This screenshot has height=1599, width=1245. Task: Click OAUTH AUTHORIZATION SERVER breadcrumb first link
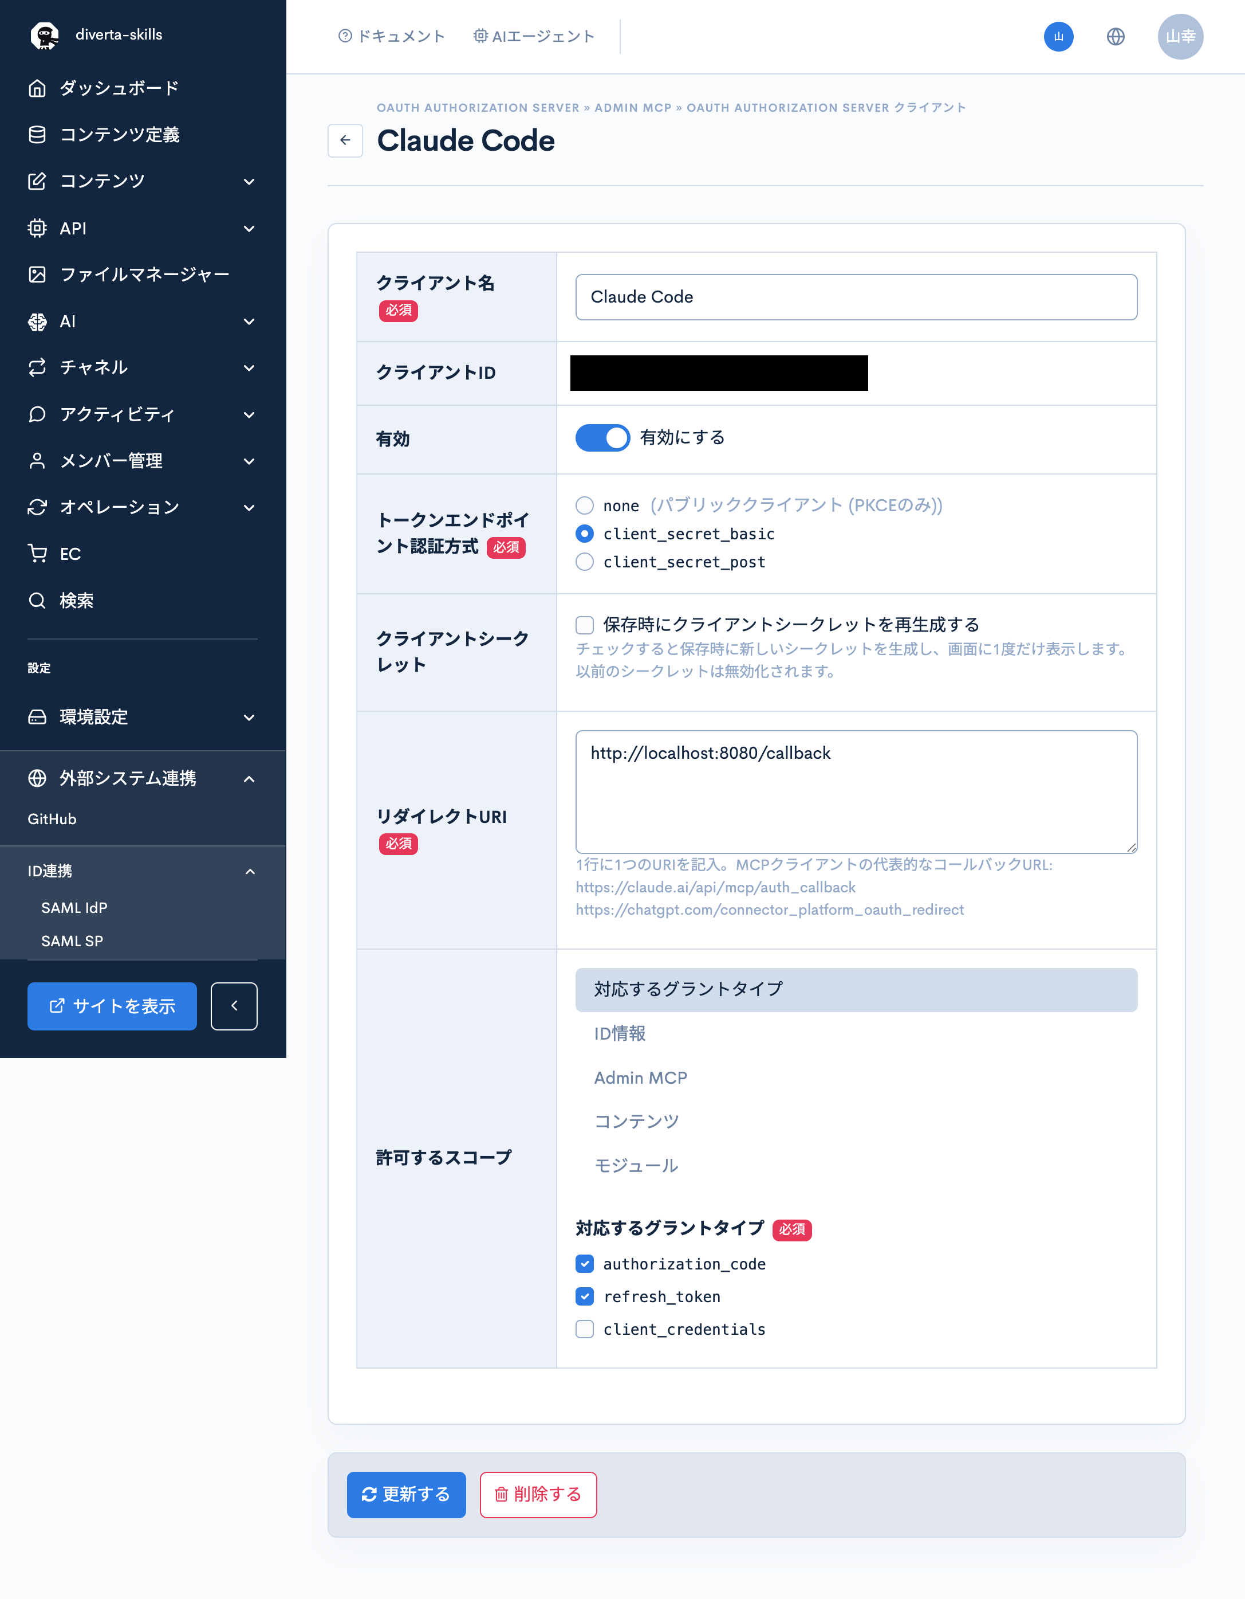click(478, 108)
